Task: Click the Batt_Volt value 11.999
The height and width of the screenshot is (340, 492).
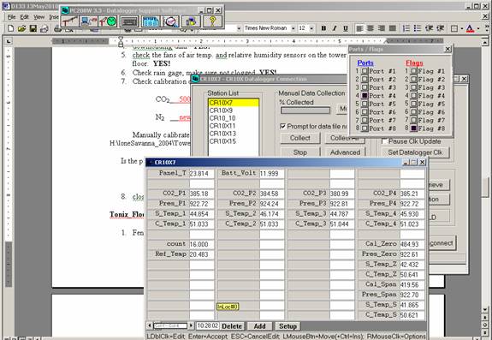Action: pyautogui.click(x=271, y=174)
